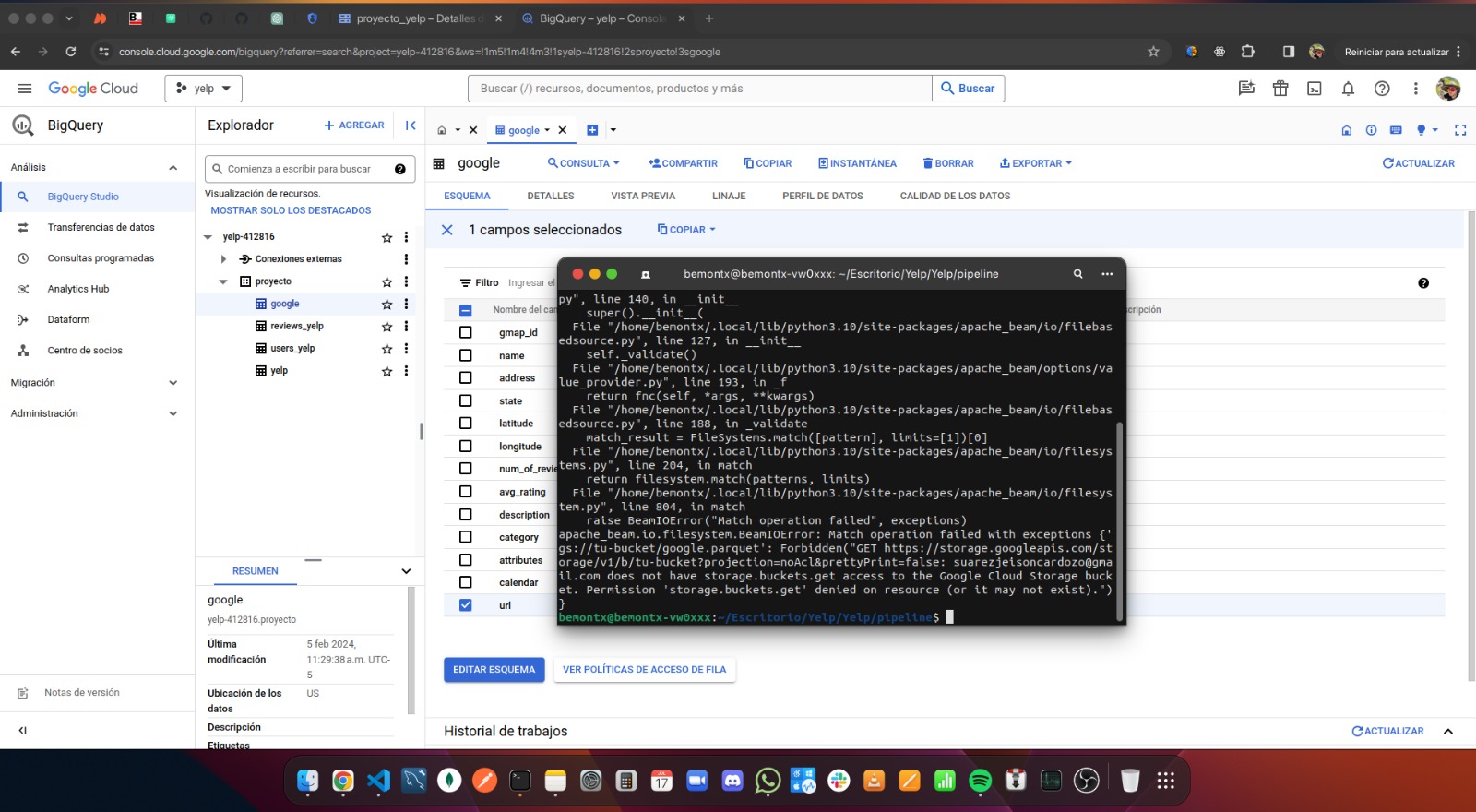Image resolution: width=1476 pixels, height=812 pixels.
Task: Click the EDITAR ESQUEMA button
Action: coord(494,670)
